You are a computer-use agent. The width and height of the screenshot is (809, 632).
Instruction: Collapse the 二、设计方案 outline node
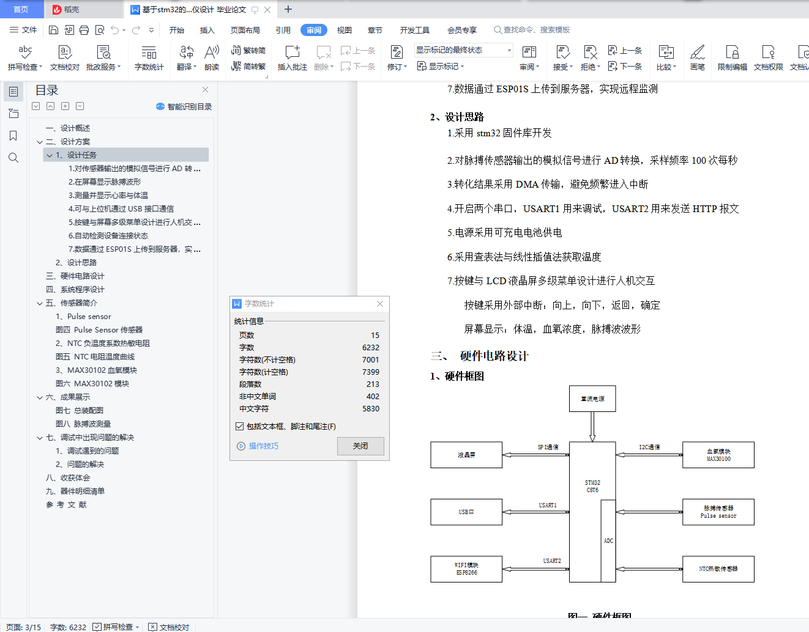tap(40, 142)
